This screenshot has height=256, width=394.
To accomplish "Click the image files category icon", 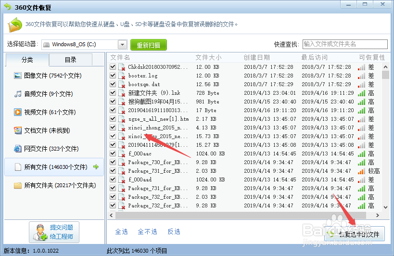I will tap(18, 76).
